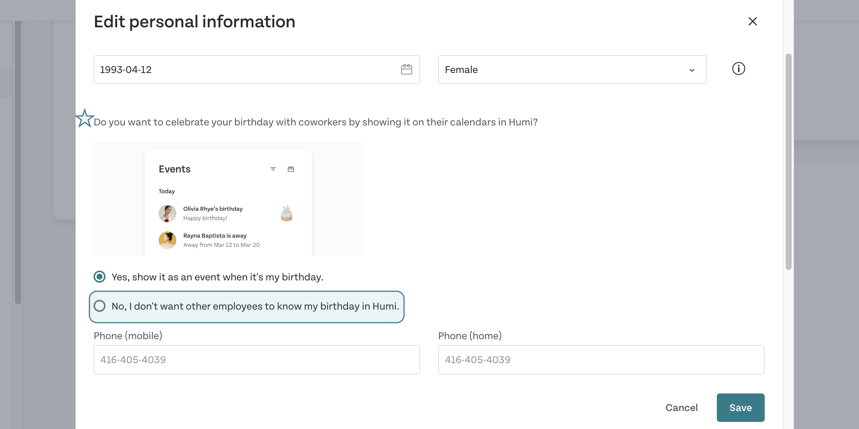The height and width of the screenshot is (429, 859).
Task: Click the gender dropdown chevron arrow
Action: click(692, 70)
